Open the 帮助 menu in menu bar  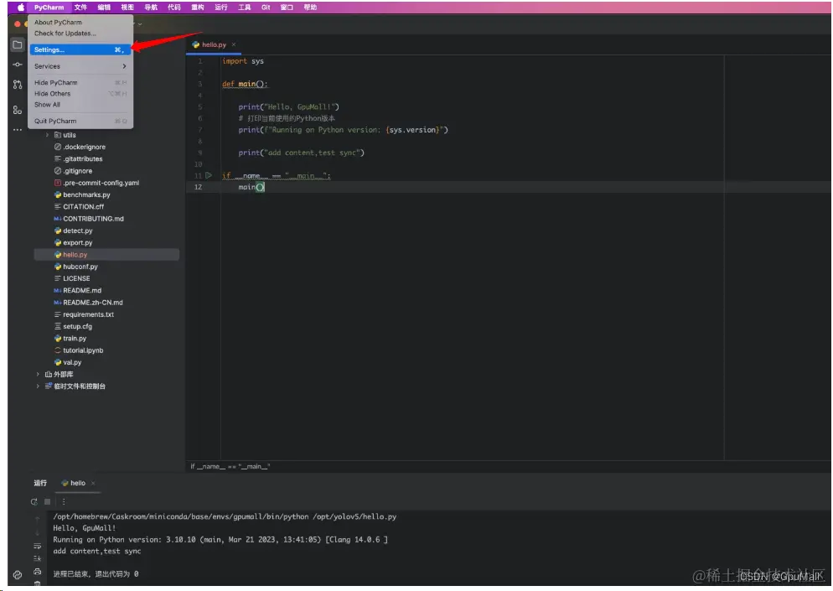coord(310,8)
